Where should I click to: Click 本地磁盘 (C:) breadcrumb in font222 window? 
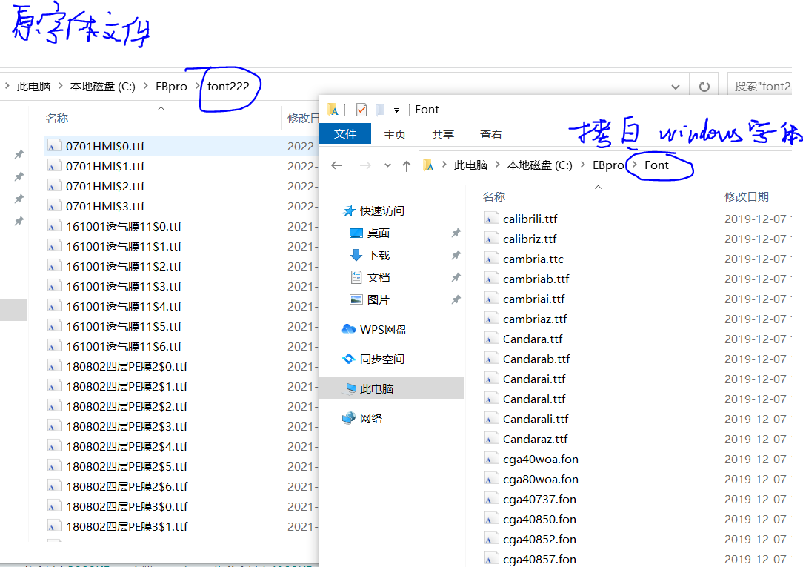[102, 86]
